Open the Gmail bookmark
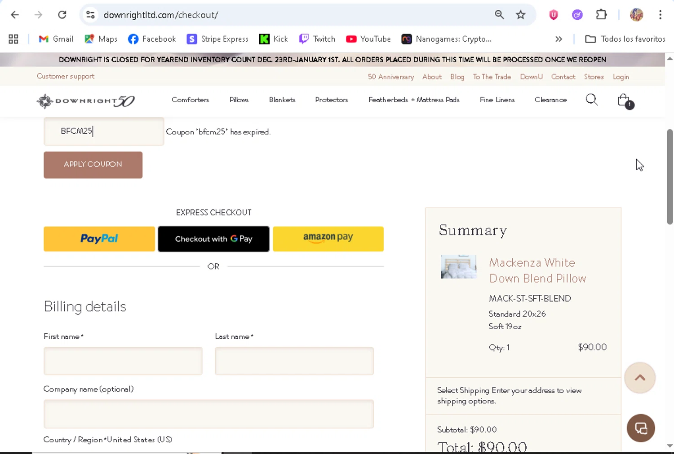Screen dimensions: 674x454 56,39
